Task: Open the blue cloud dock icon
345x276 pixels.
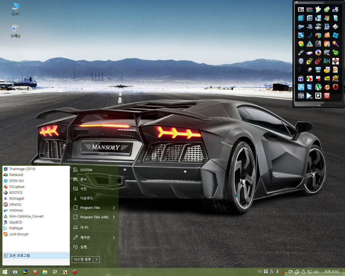Action: click(301, 87)
